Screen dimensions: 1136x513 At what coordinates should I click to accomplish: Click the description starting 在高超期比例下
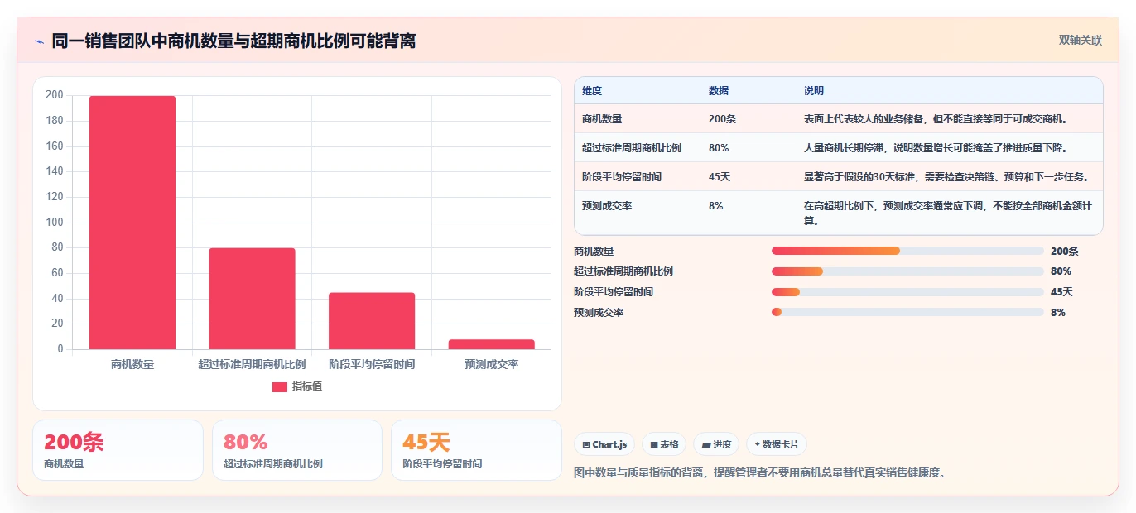tap(946, 213)
